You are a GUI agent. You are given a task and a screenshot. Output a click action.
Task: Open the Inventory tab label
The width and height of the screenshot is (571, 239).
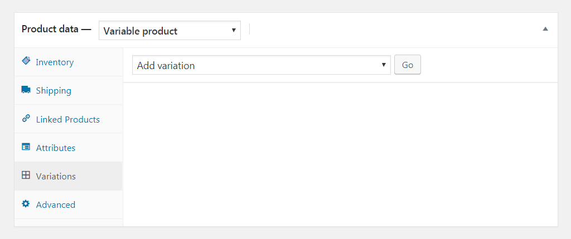click(x=55, y=62)
